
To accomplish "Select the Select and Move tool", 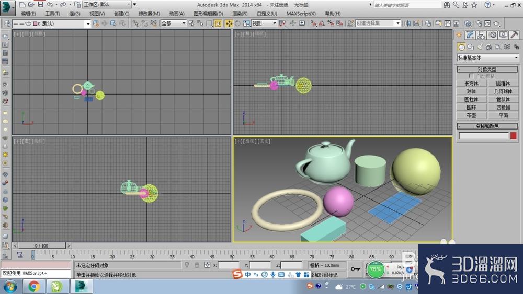I will coord(229,23).
